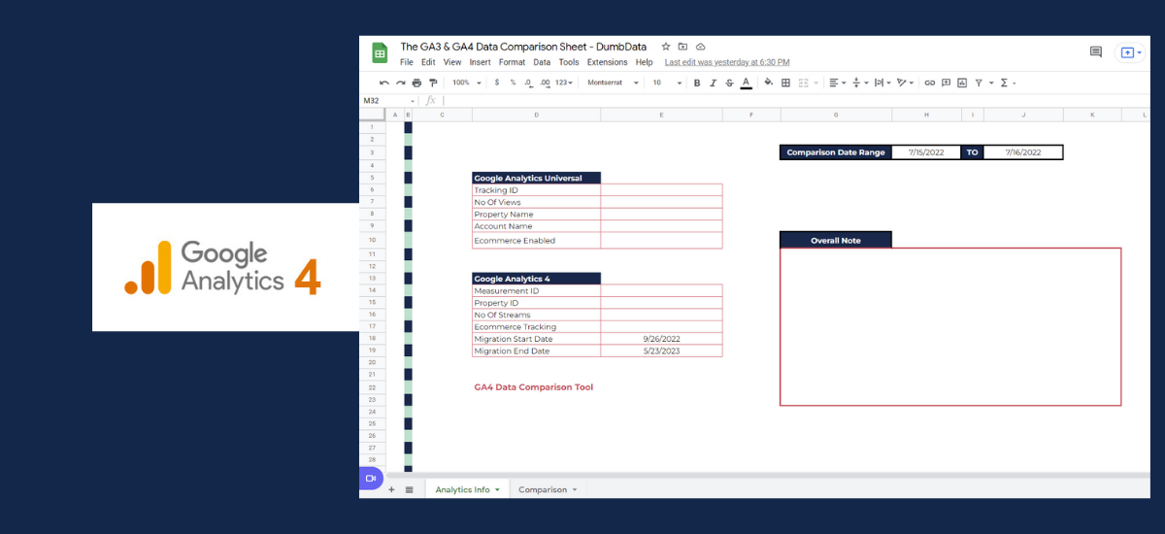
Task: Click the undo icon in toolbar
Action: click(x=384, y=83)
